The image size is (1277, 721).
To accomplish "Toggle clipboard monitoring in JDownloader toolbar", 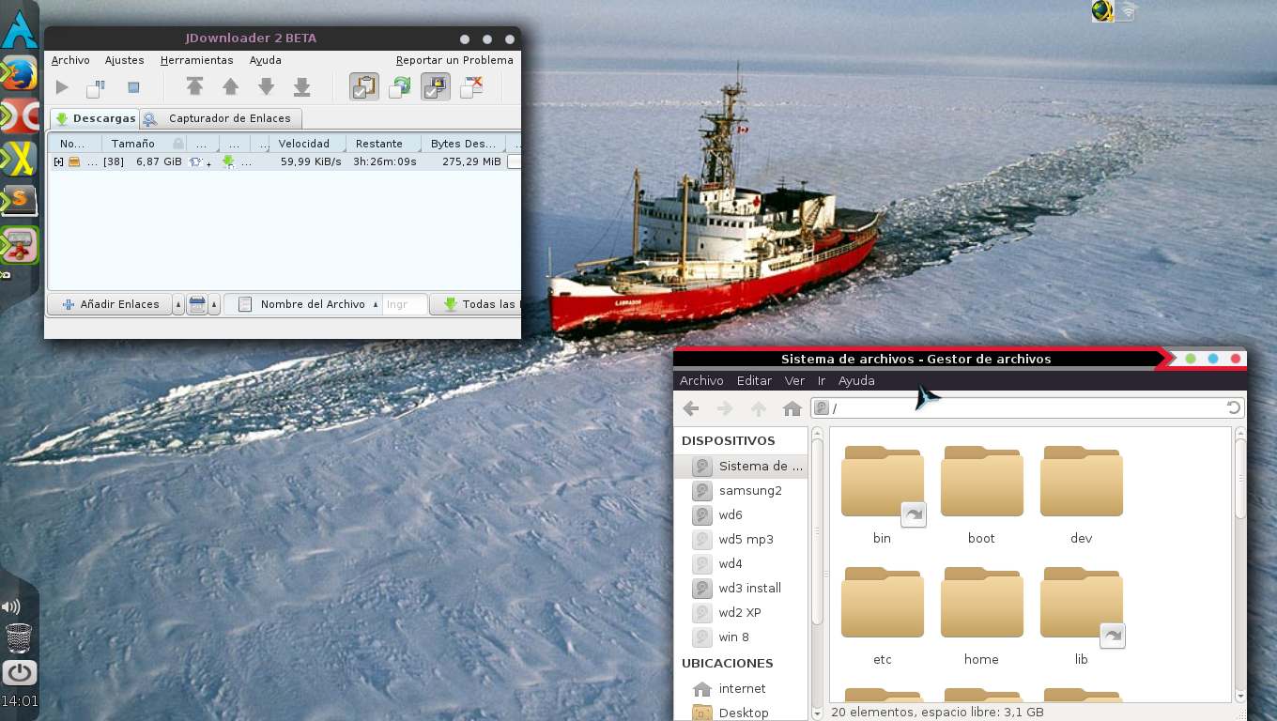I will tap(364, 87).
